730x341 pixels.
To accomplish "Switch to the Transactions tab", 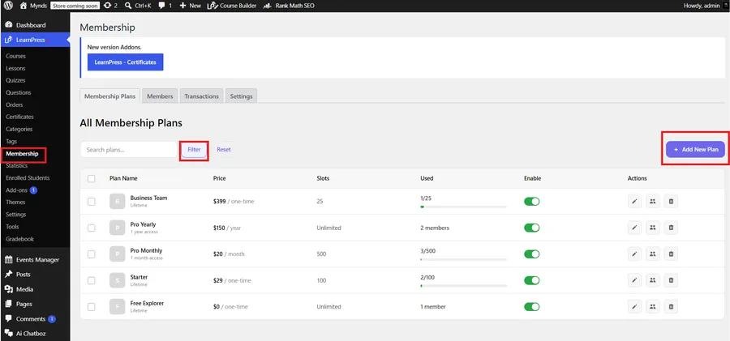I will click(x=201, y=96).
